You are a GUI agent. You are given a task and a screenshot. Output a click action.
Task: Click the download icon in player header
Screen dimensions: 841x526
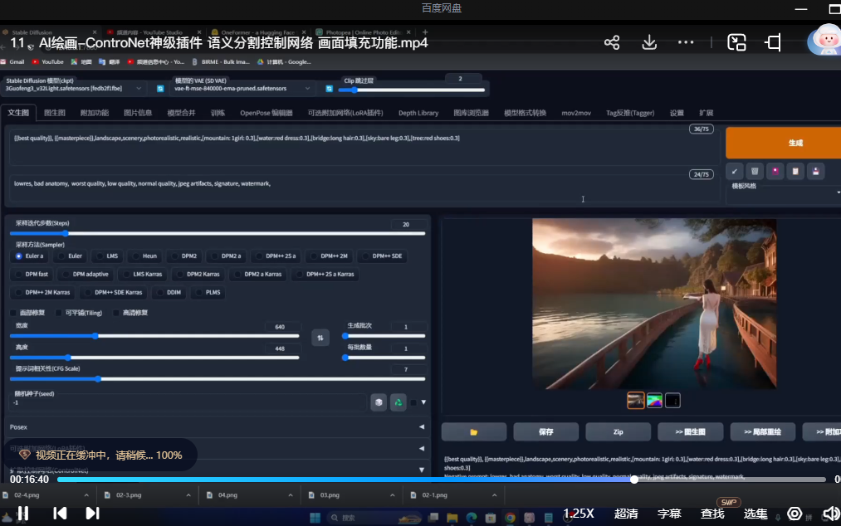pyautogui.click(x=649, y=42)
